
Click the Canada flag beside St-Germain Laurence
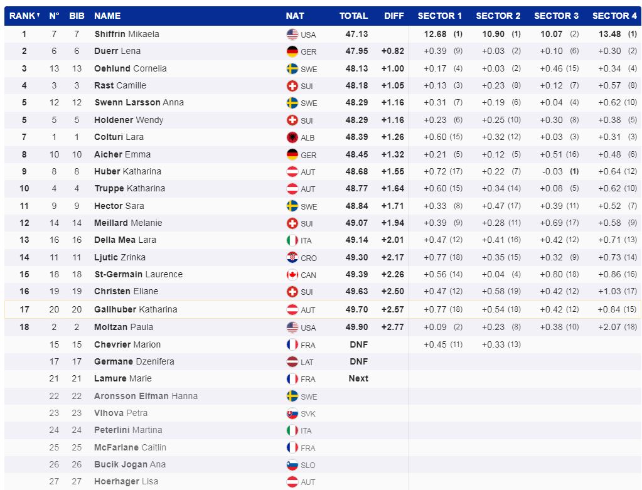292,275
